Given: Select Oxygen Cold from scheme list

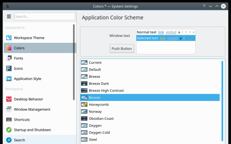Looking at the screenshot, I should (99, 132).
